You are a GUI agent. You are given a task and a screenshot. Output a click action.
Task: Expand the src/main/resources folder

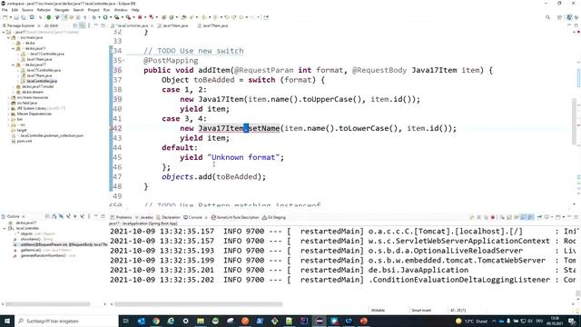tap(8, 97)
